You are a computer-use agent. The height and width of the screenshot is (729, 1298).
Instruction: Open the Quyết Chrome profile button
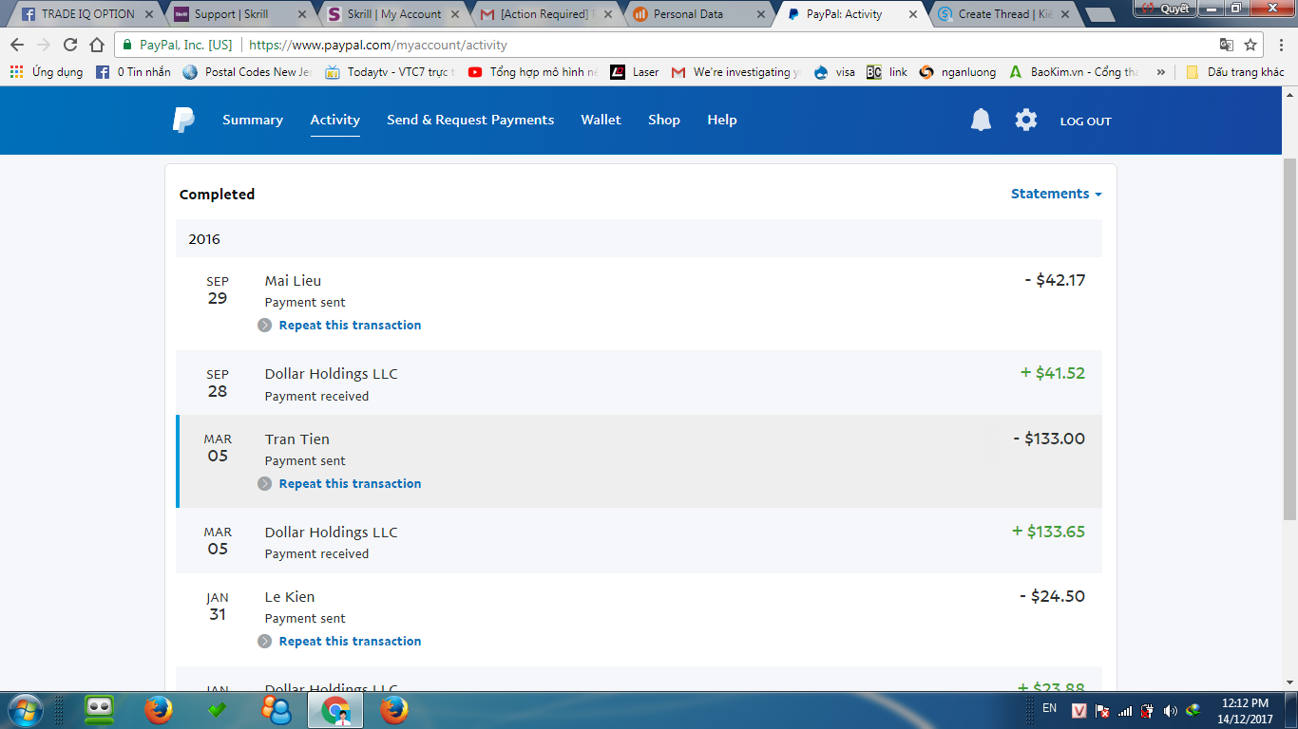pyautogui.click(x=1166, y=8)
